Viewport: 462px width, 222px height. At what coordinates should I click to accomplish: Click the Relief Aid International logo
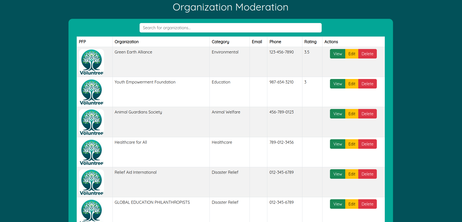pyautogui.click(x=91, y=182)
